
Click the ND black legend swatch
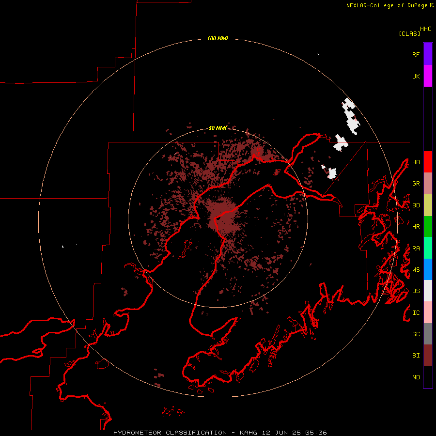(428, 377)
